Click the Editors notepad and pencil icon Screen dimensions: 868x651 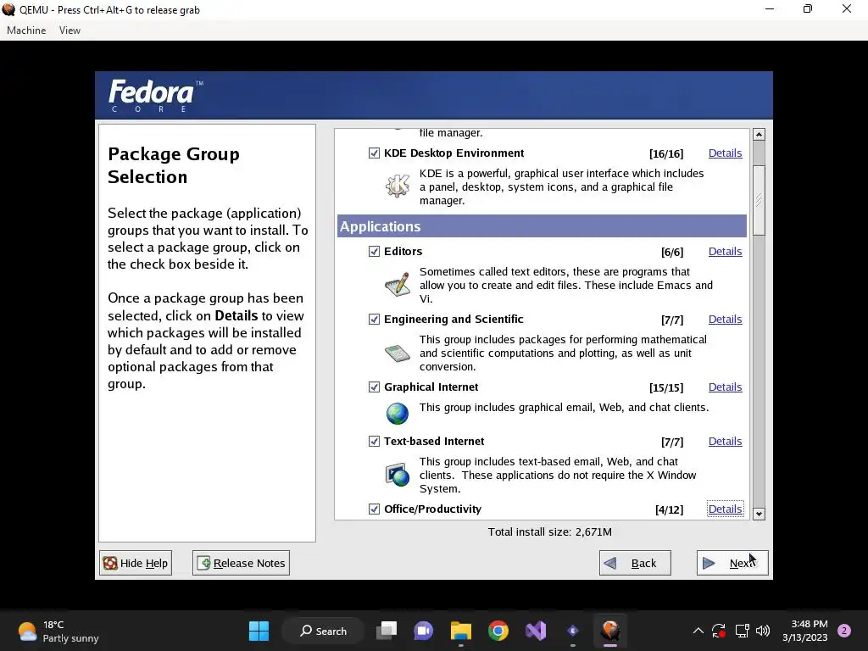click(x=398, y=285)
